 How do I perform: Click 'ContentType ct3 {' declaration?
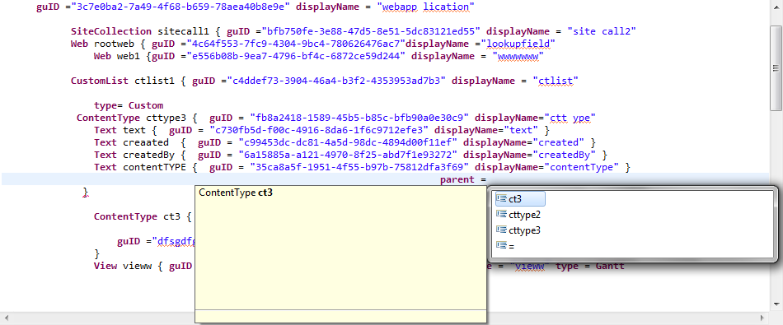(143, 217)
